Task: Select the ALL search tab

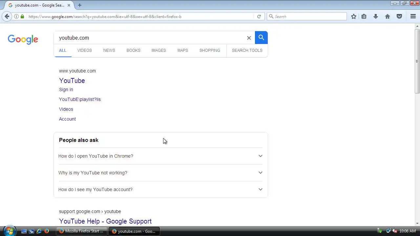Action: pyautogui.click(x=63, y=50)
